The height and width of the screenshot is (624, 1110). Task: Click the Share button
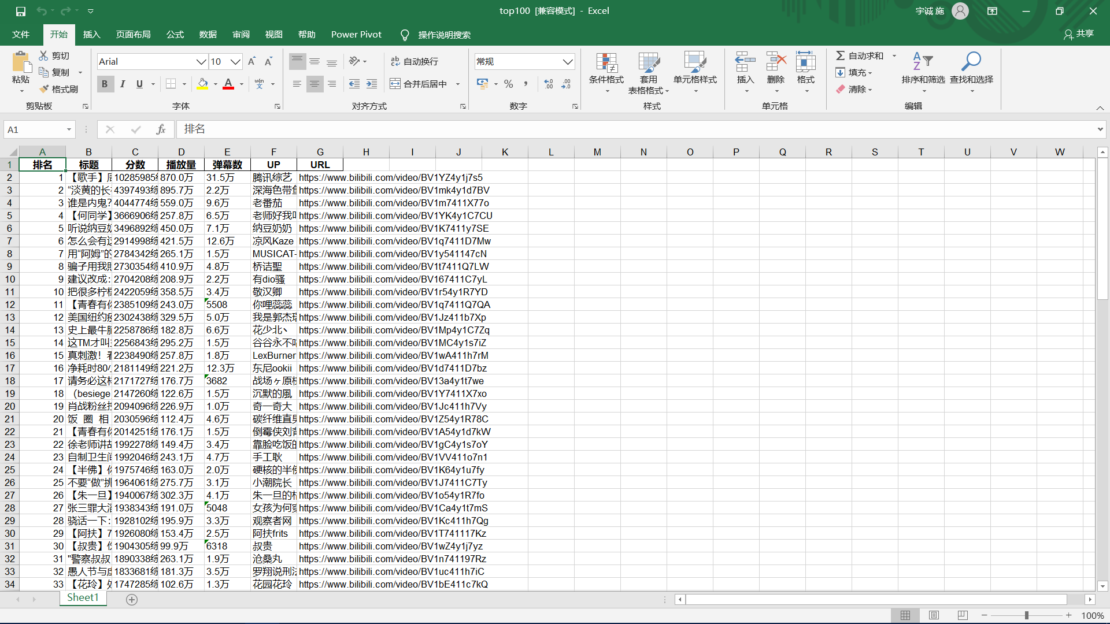tap(1079, 34)
